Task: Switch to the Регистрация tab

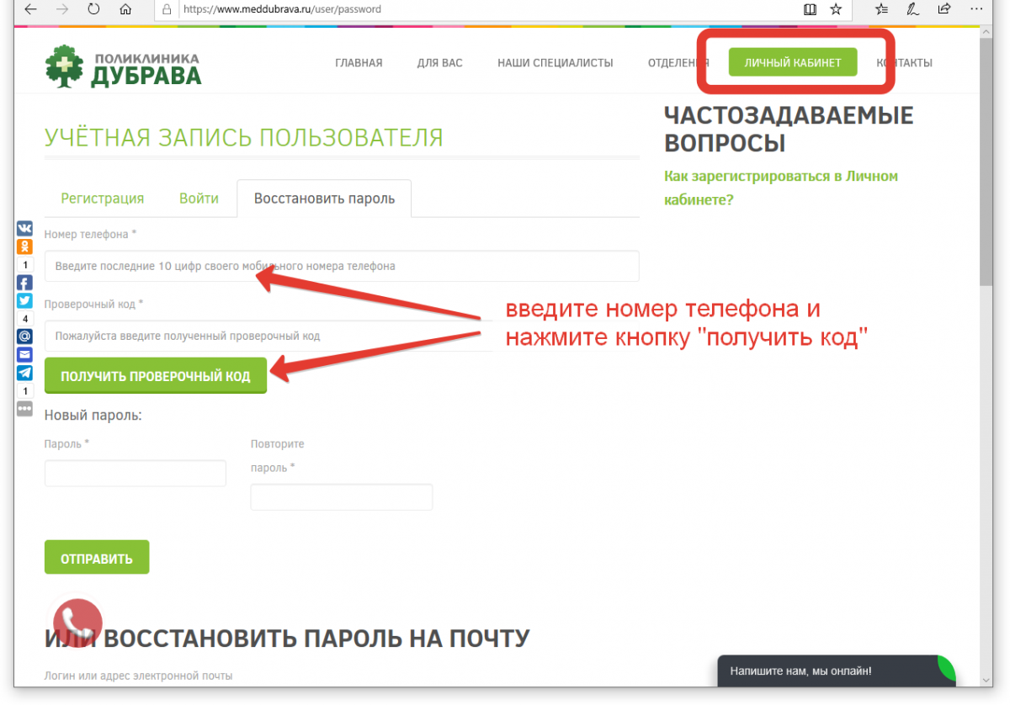Action: click(102, 199)
